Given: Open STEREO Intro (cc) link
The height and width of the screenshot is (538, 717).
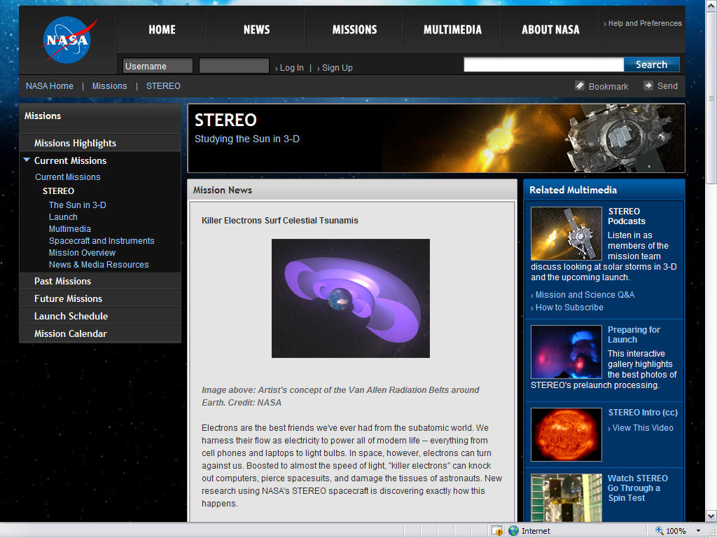Looking at the screenshot, I should [x=643, y=412].
